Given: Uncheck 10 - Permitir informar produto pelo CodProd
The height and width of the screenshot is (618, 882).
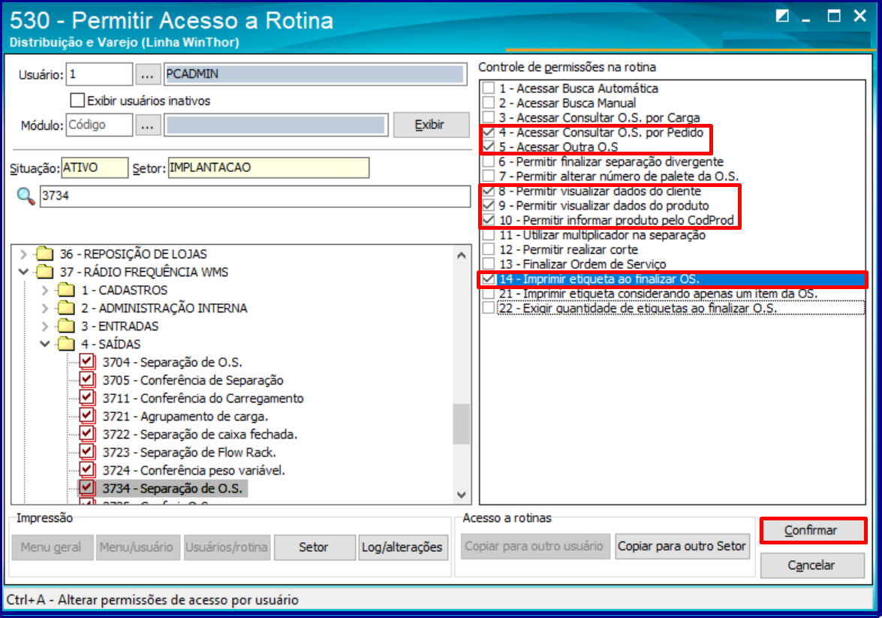Looking at the screenshot, I should [x=489, y=220].
